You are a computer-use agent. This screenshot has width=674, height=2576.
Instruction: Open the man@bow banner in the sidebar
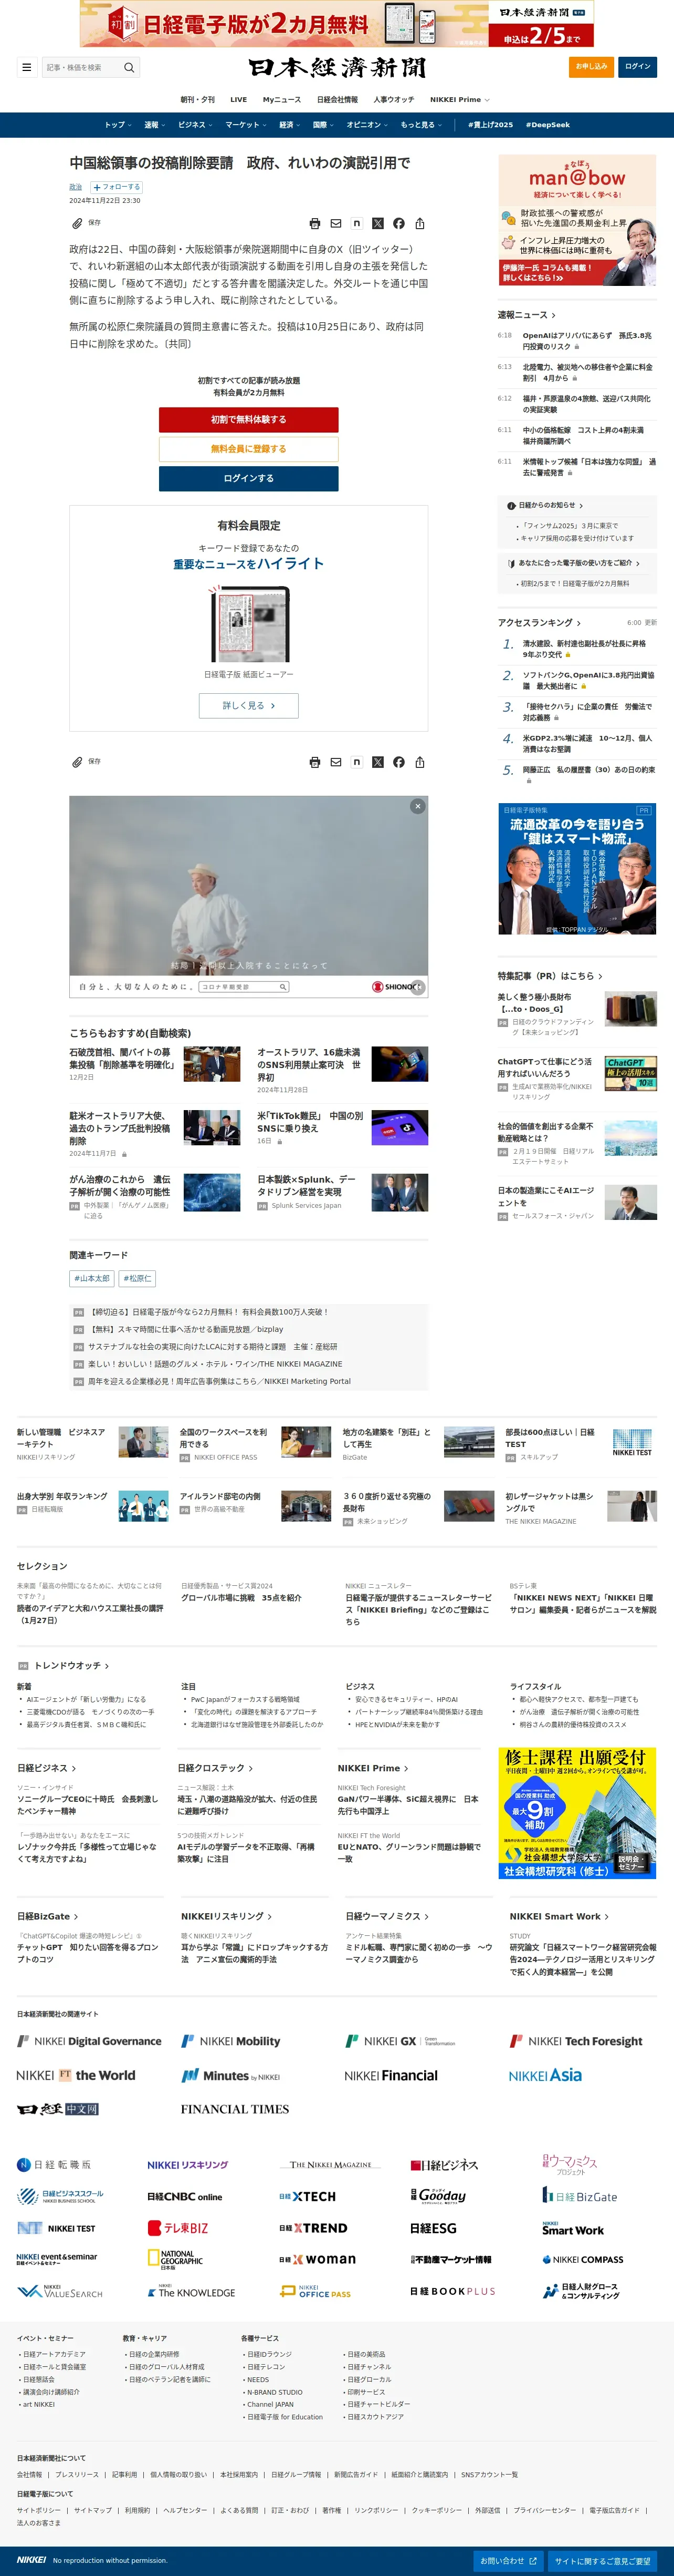pos(577,220)
